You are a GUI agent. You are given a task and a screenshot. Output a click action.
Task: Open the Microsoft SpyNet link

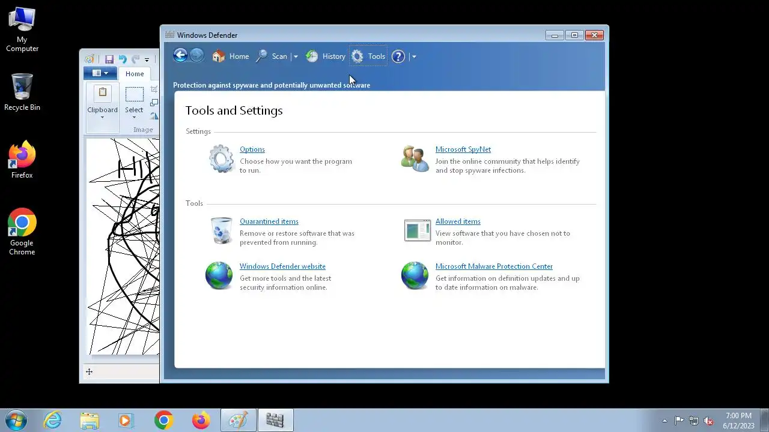click(x=463, y=149)
